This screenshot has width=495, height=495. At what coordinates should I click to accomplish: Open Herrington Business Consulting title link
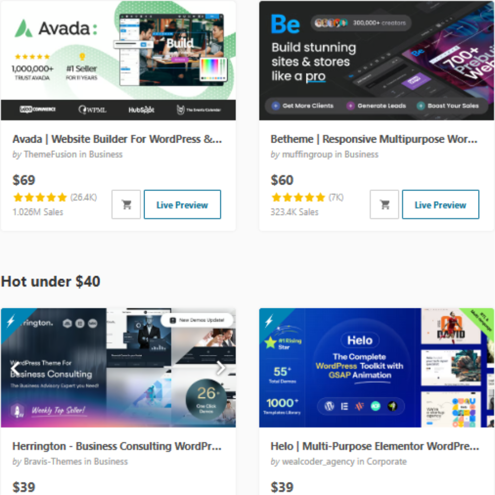click(x=117, y=446)
